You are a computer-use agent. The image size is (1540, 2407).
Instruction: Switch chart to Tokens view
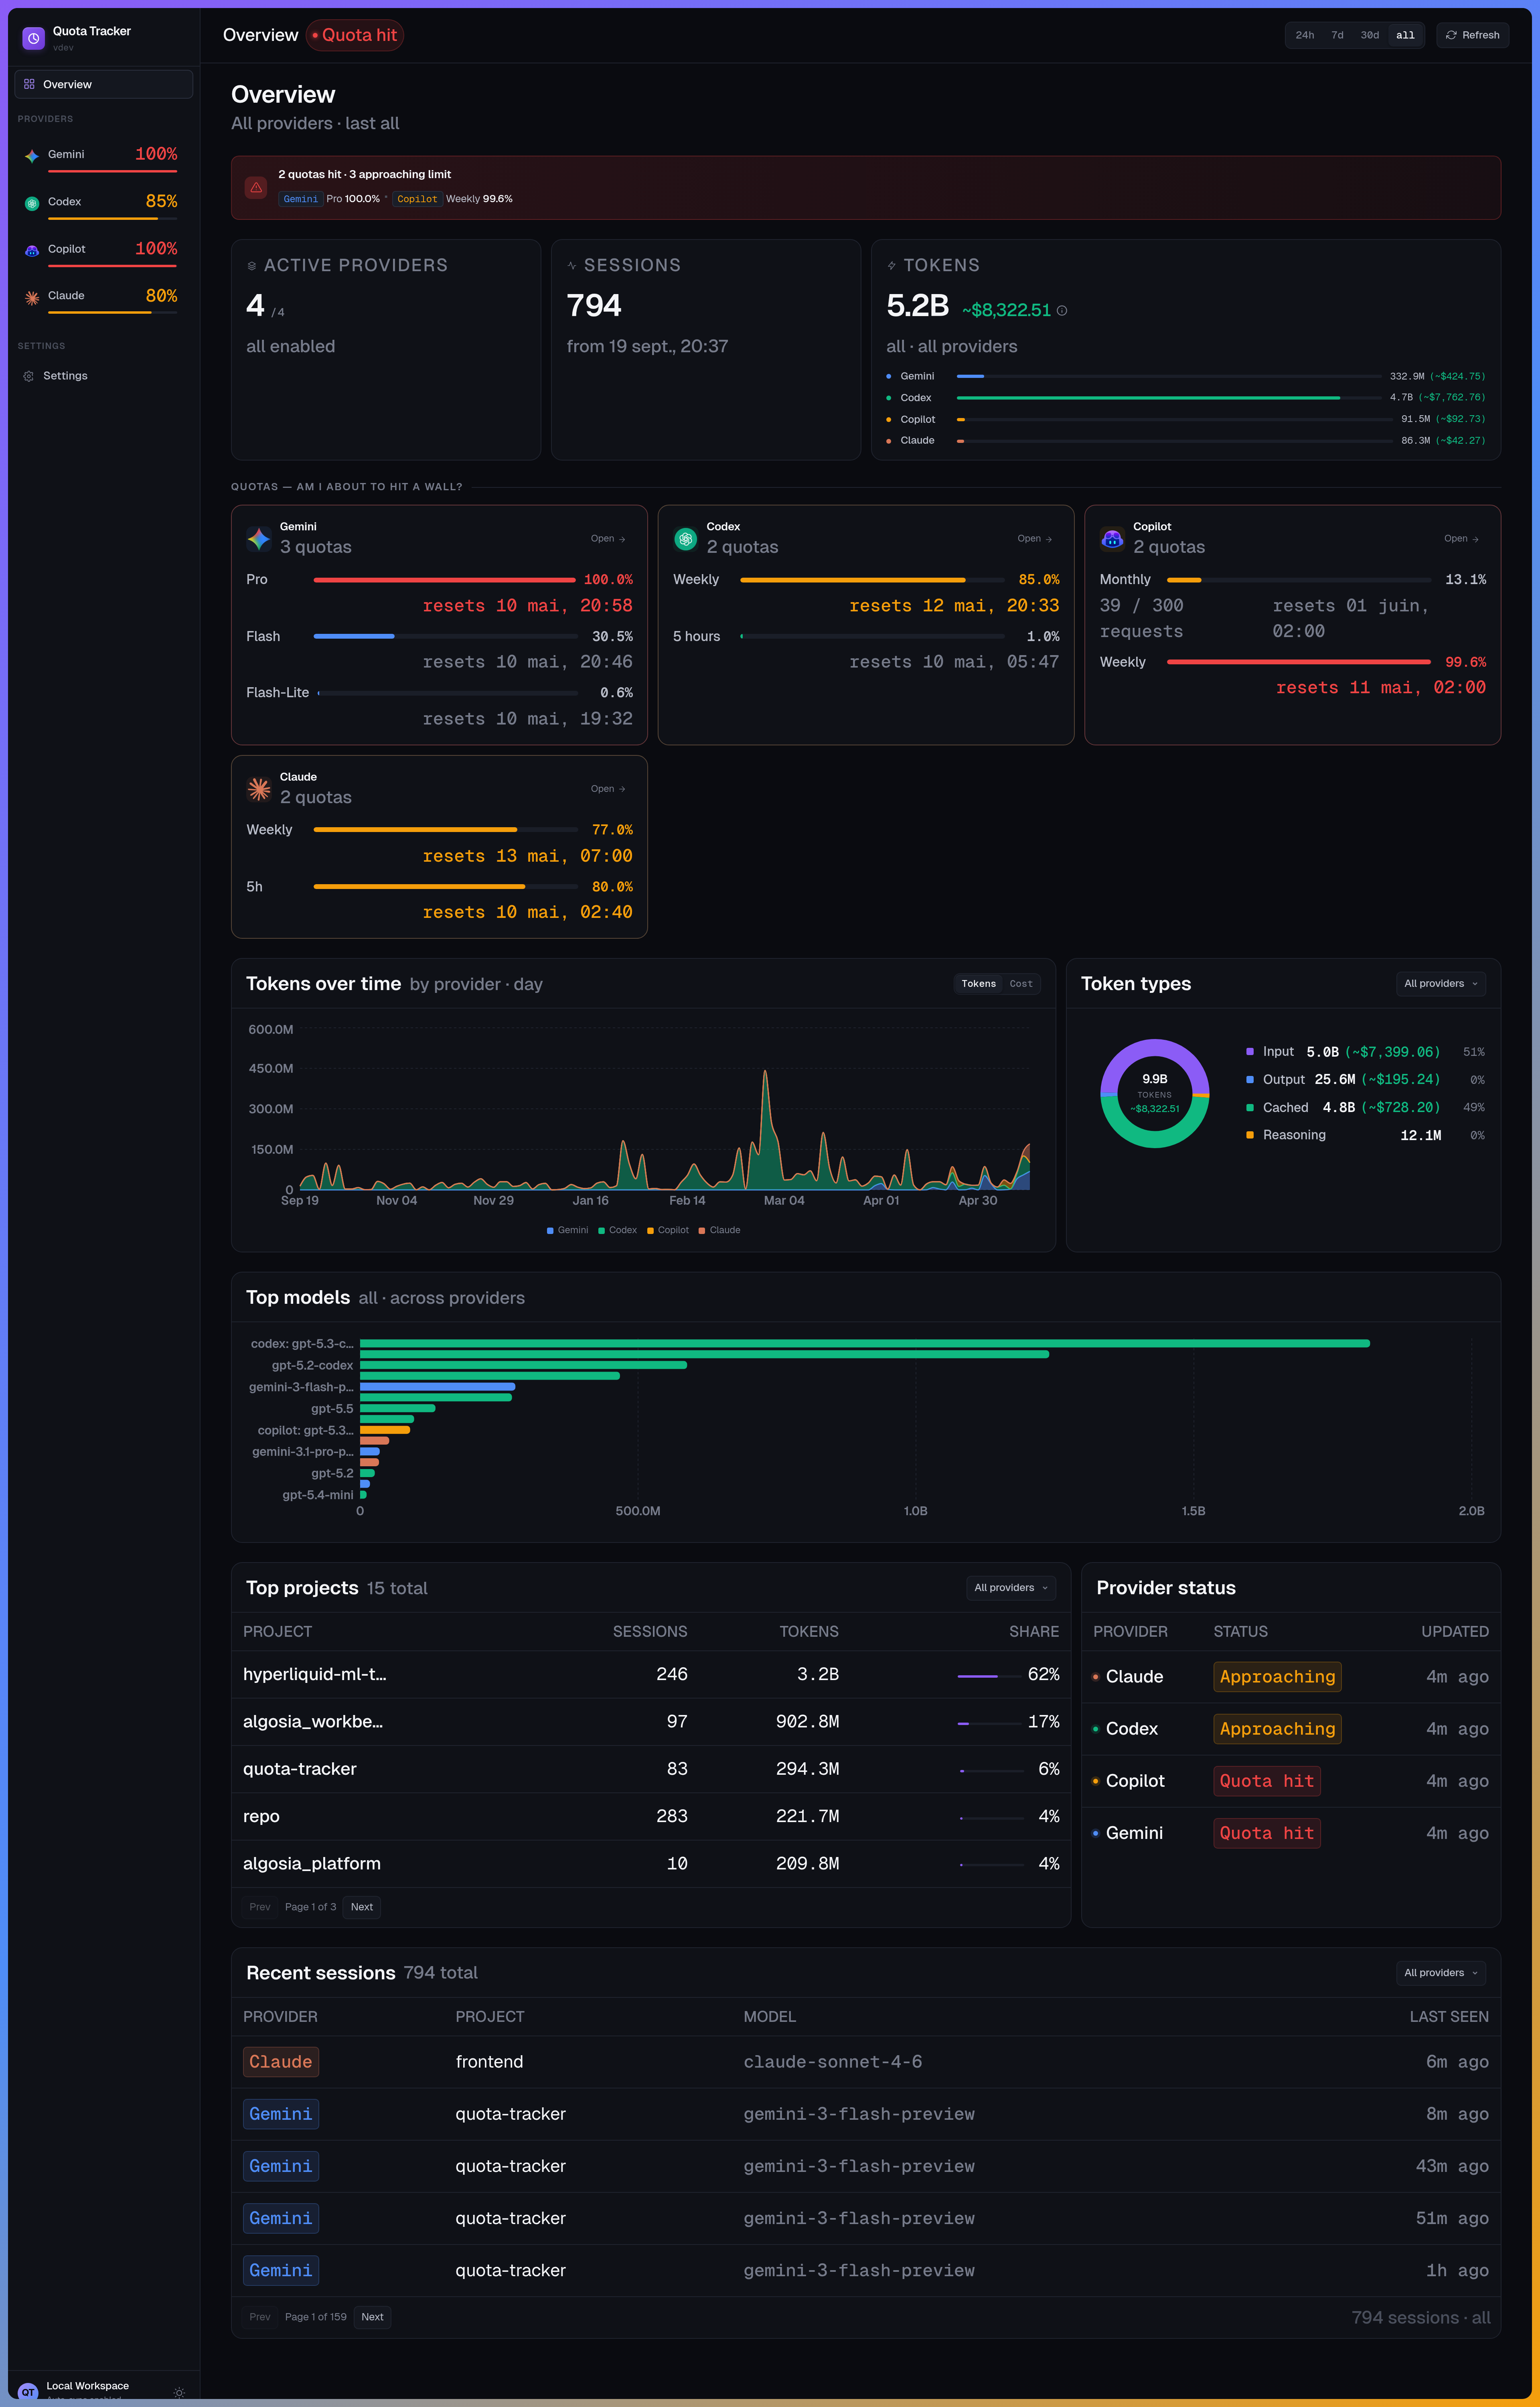pos(978,984)
